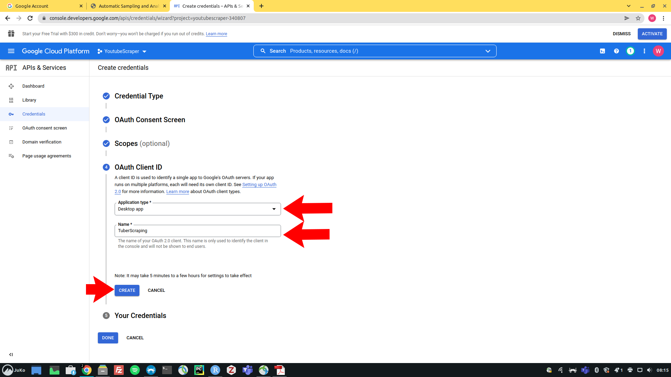This screenshot has height=377, width=671.
Task: Bookmark the page with the star icon
Action: click(x=638, y=18)
